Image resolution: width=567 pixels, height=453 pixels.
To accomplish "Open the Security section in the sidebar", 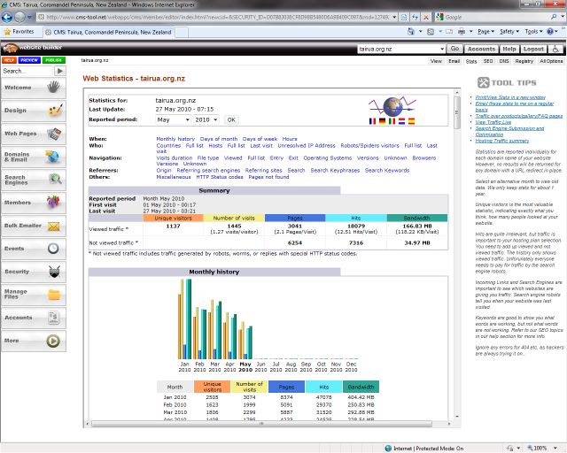I will 33,272.
